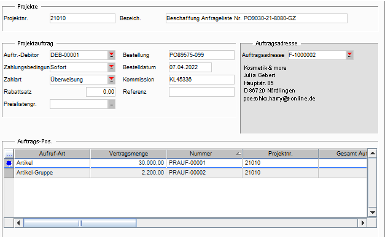Viewport: 385px width, 237px height.
Task: Open the Auftragsadresse lookup dropdown
Action: click(x=349, y=55)
